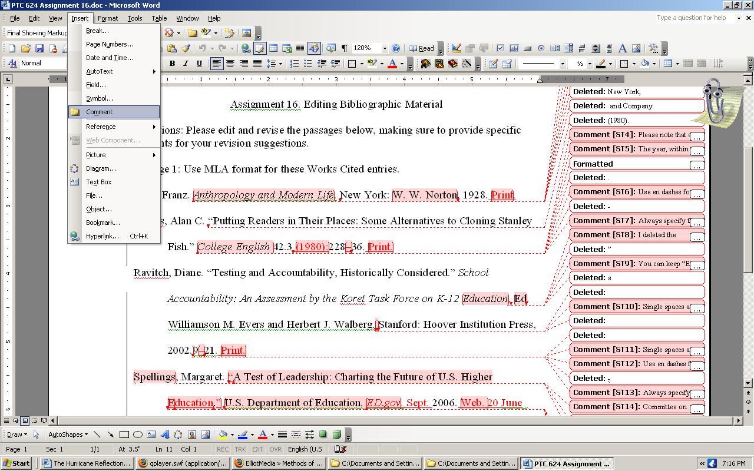Click the Format Painter brush icon
This screenshot has width=754, height=471.
tap(186, 48)
